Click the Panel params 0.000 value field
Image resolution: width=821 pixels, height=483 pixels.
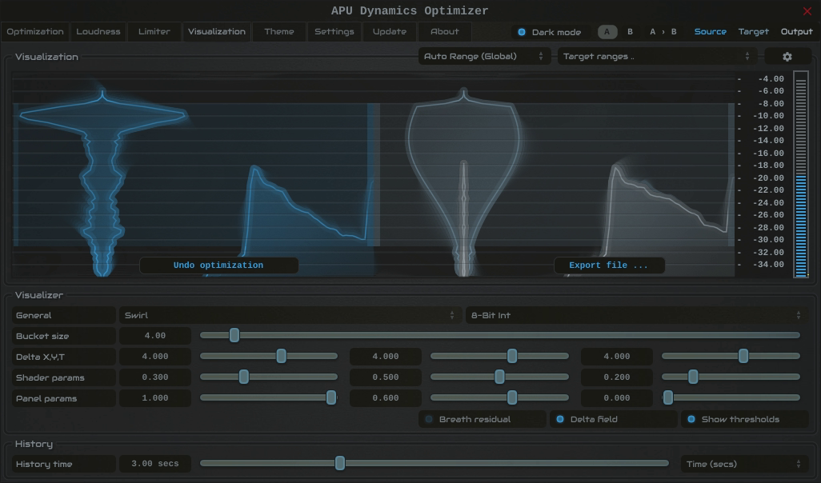tap(617, 398)
